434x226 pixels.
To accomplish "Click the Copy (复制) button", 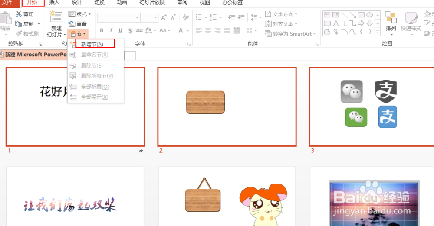I will pyautogui.click(x=25, y=24).
